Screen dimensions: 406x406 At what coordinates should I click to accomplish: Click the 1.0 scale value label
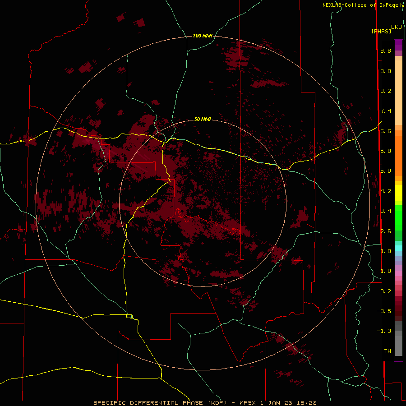point(386,271)
